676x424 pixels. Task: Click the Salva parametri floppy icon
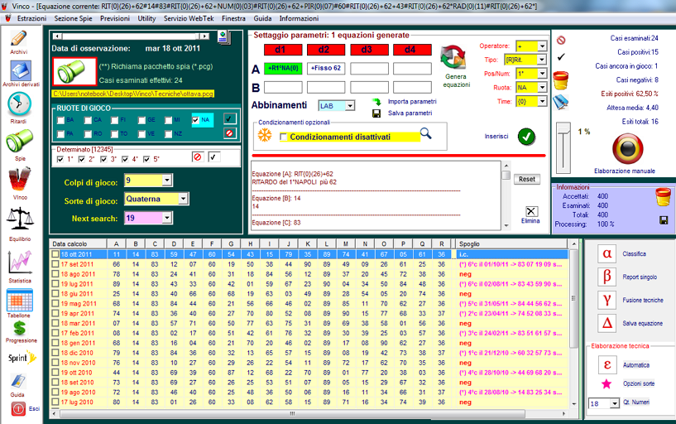[376, 113]
